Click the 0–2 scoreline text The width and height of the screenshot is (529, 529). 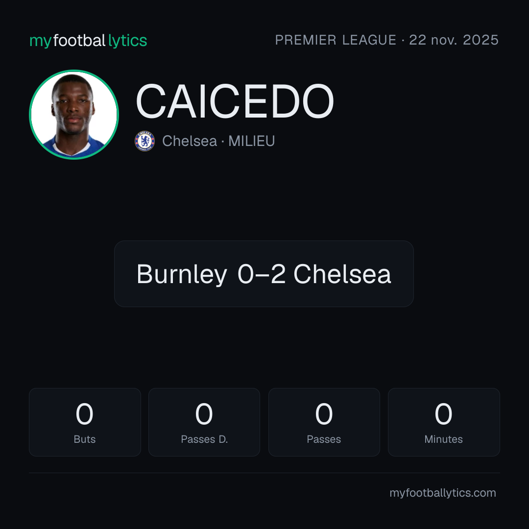262,274
